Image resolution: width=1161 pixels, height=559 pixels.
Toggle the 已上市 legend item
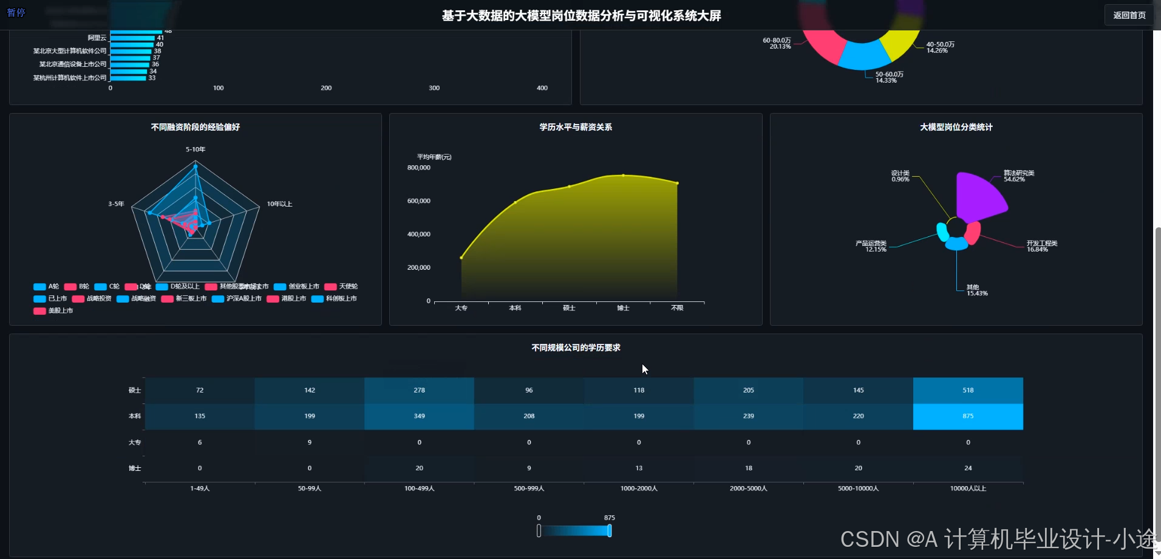[50, 298]
